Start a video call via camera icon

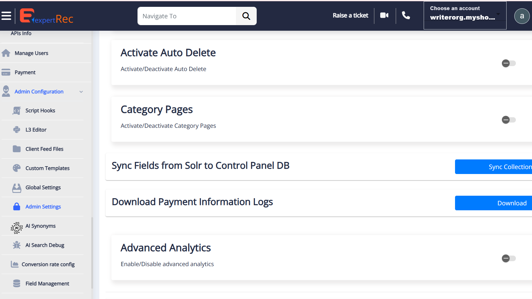coord(384,16)
